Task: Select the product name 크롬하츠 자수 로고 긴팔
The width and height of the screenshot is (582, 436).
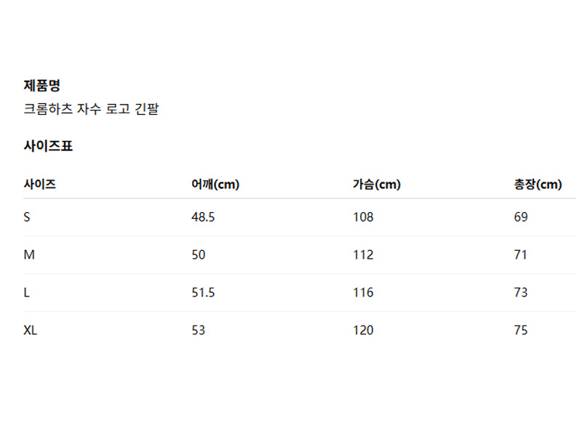Action: tap(91, 110)
